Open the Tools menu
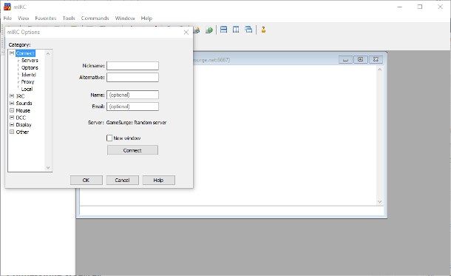 [69, 18]
